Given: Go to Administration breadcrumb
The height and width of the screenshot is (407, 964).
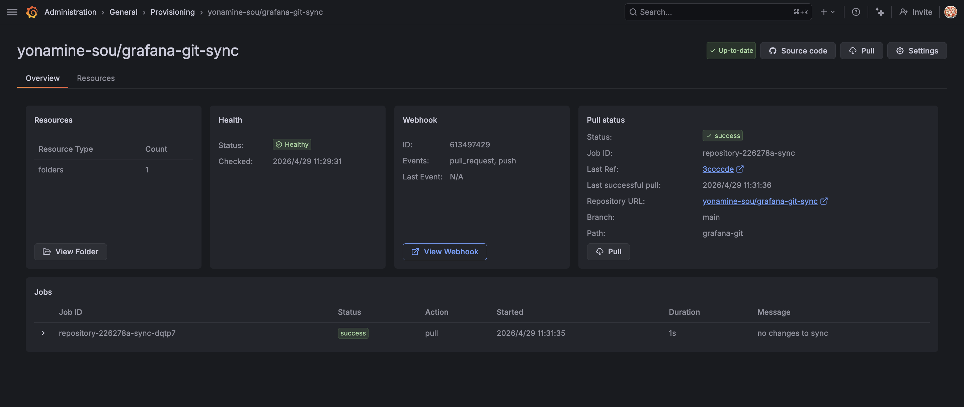Looking at the screenshot, I should point(70,12).
